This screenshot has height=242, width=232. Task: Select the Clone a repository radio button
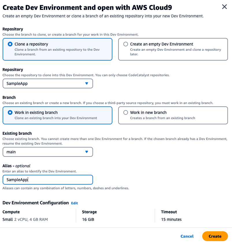[x=10, y=44]
